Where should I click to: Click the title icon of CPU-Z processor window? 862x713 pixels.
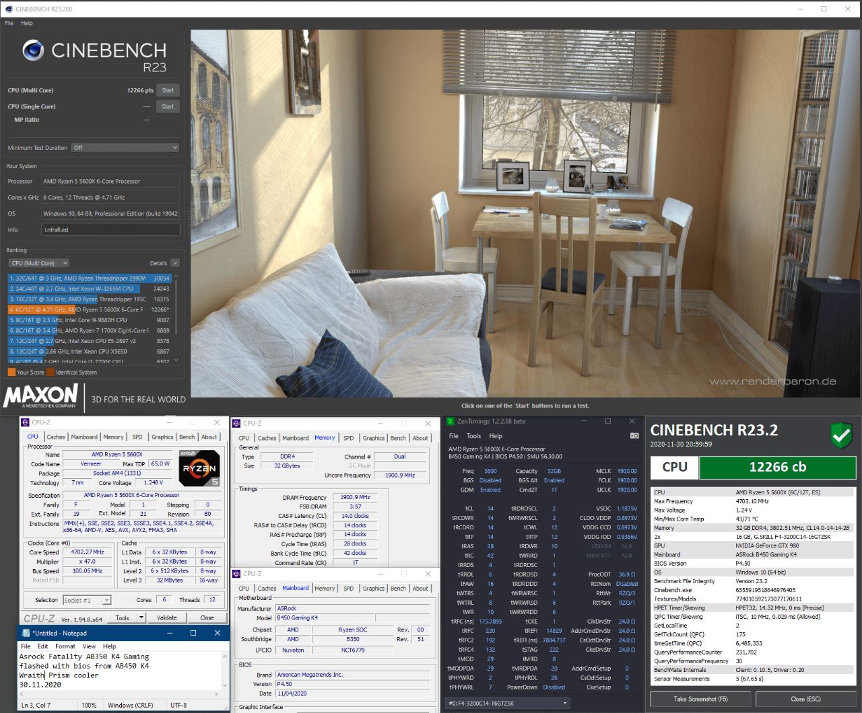click(26, 422)
